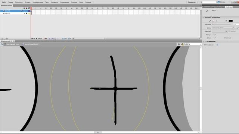Toggle visibility dot of Layer 2
The image size is (239, 134).
pos(24,13)
